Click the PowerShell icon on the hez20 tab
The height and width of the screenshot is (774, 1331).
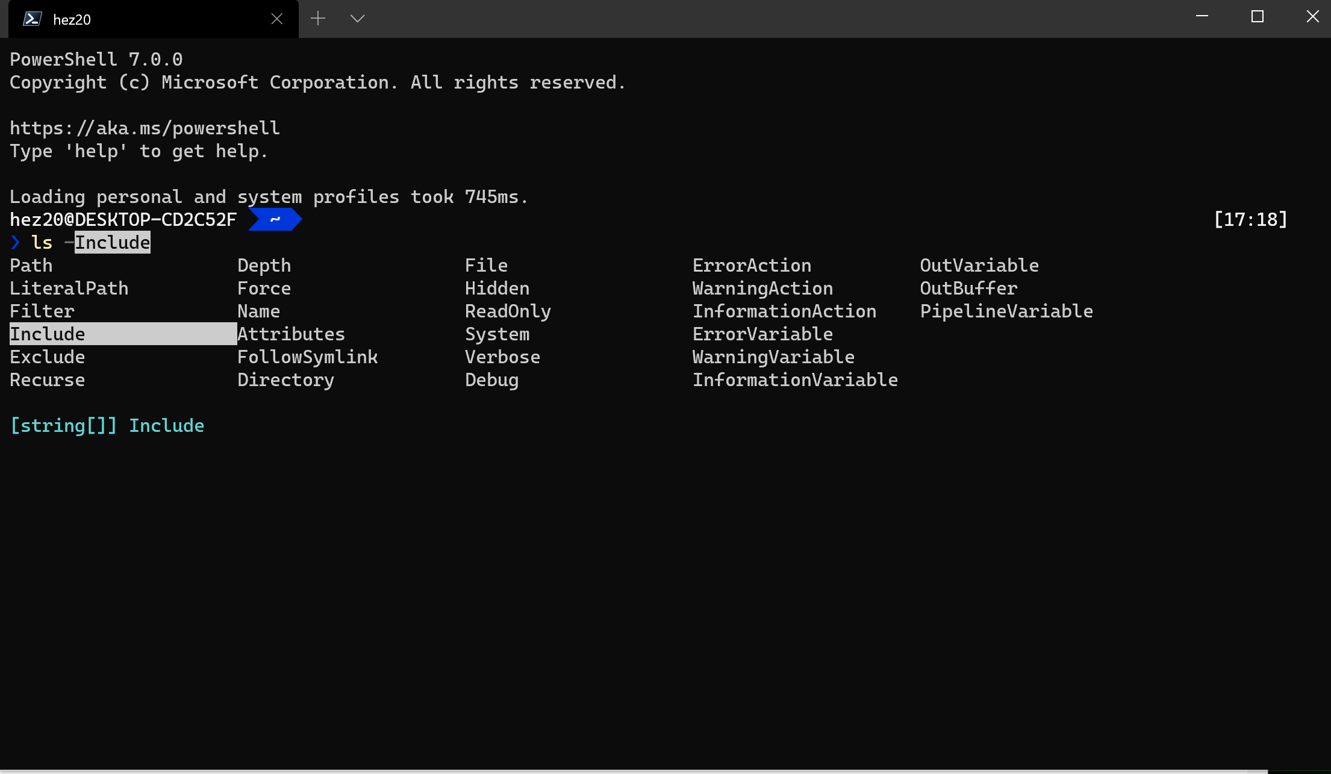pos(31,19)
